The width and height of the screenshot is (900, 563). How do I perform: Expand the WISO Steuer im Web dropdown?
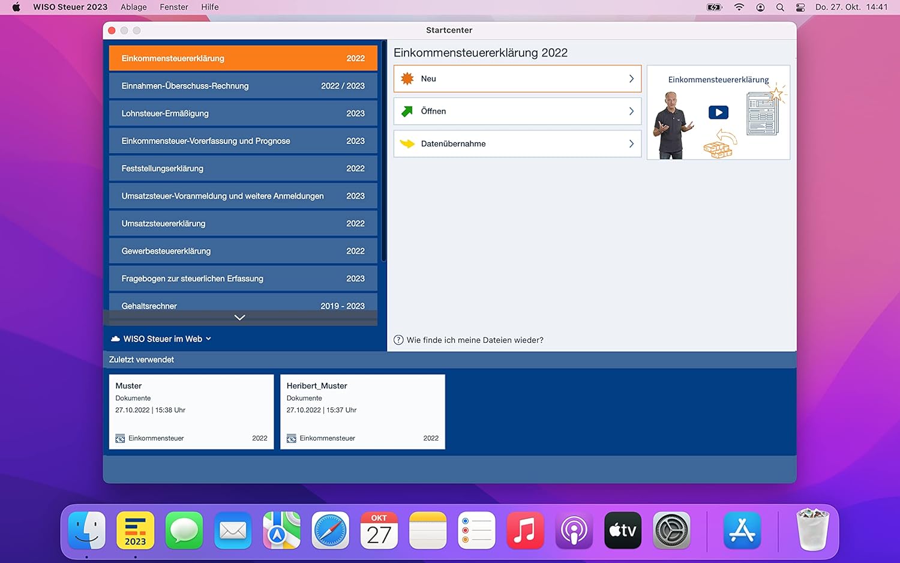(209, 339)
